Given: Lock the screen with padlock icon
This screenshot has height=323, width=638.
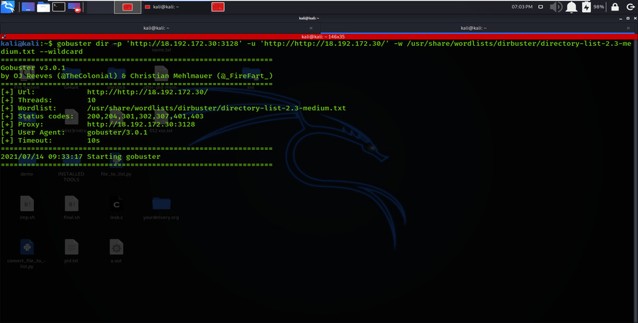Looking at the screenshot, I should (615, 7).
